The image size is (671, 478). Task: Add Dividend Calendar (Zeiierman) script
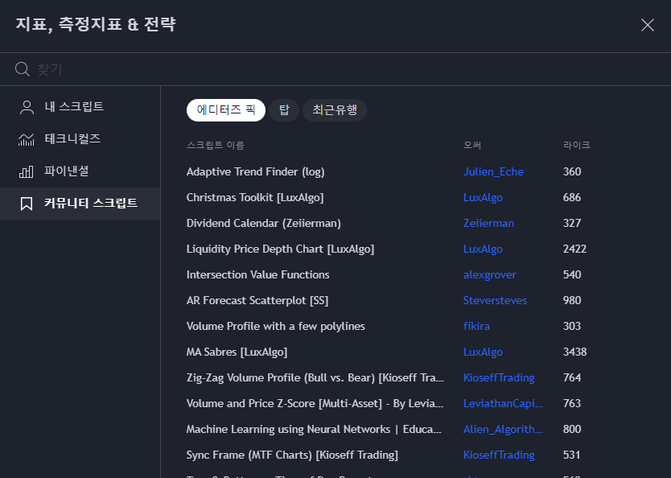click(x=264, y=223)
